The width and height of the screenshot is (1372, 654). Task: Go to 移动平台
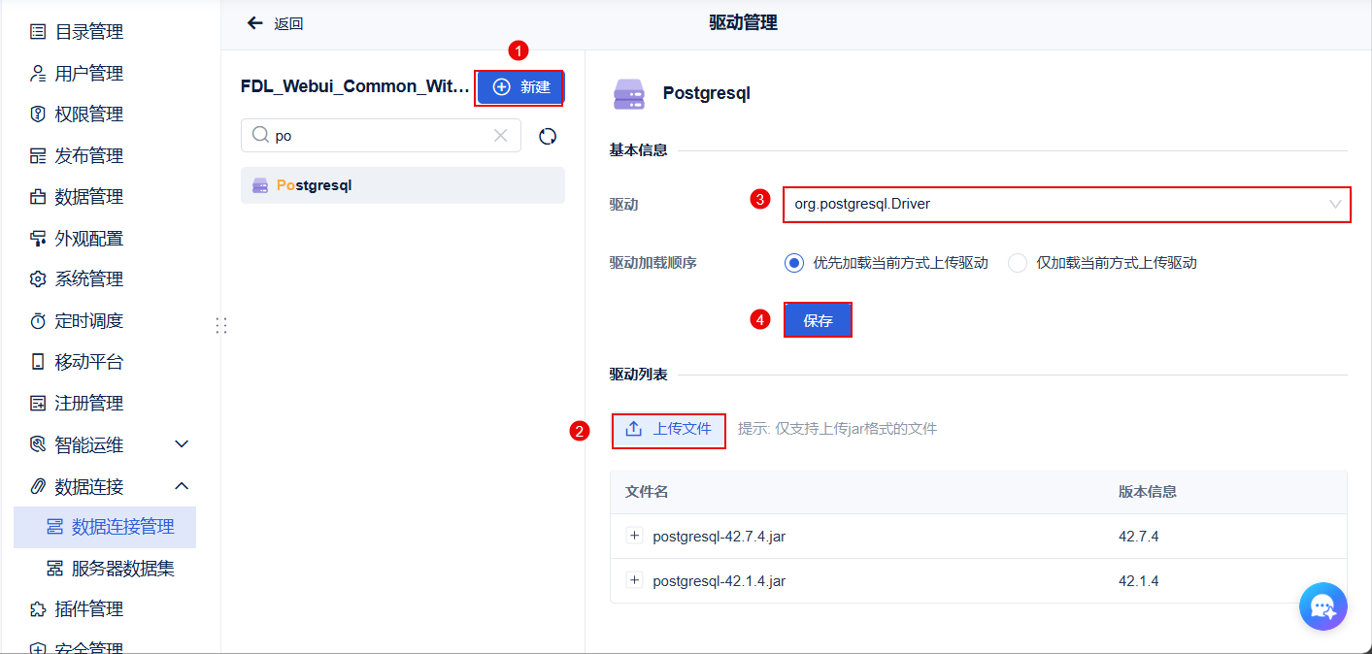click(x=88, y=362)
